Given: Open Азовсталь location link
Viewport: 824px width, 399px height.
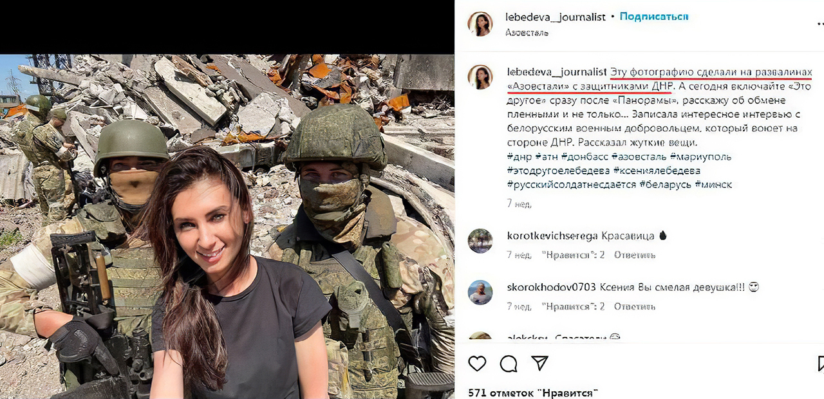Looking at the screenshot, I should point(527,32).
